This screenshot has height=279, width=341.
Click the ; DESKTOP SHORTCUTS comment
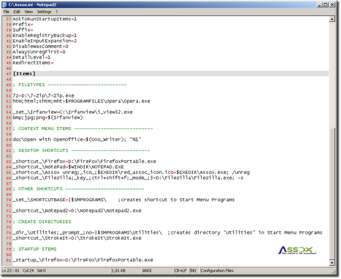click(81, 150)
